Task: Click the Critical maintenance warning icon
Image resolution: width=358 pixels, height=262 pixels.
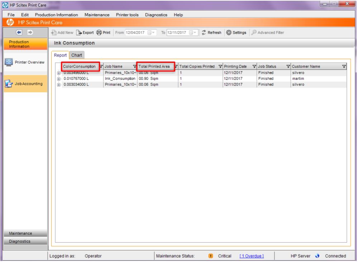Action: coord(211,256)
